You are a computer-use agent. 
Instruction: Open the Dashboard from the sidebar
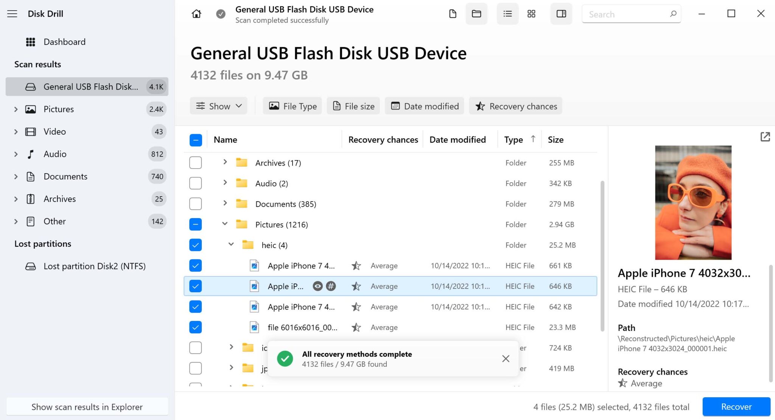pyautogui.click(x=64, y=42)
